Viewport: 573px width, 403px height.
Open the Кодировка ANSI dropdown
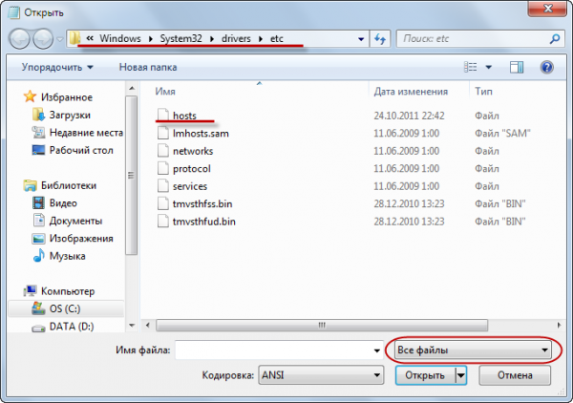coord(321,375)
